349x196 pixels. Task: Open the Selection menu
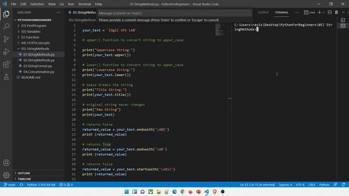click(x=37, y=4)
